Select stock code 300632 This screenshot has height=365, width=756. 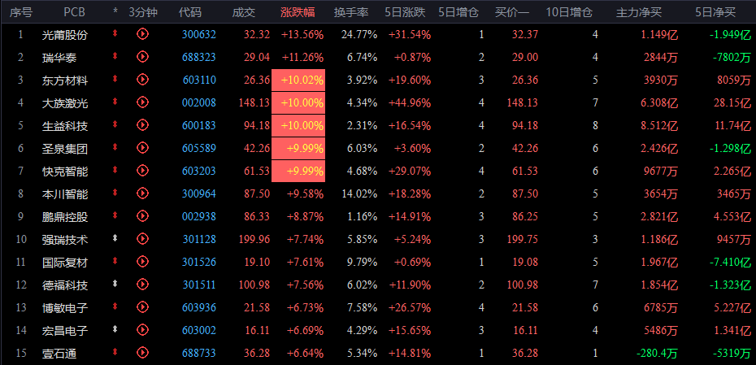(x=199, y=34)
